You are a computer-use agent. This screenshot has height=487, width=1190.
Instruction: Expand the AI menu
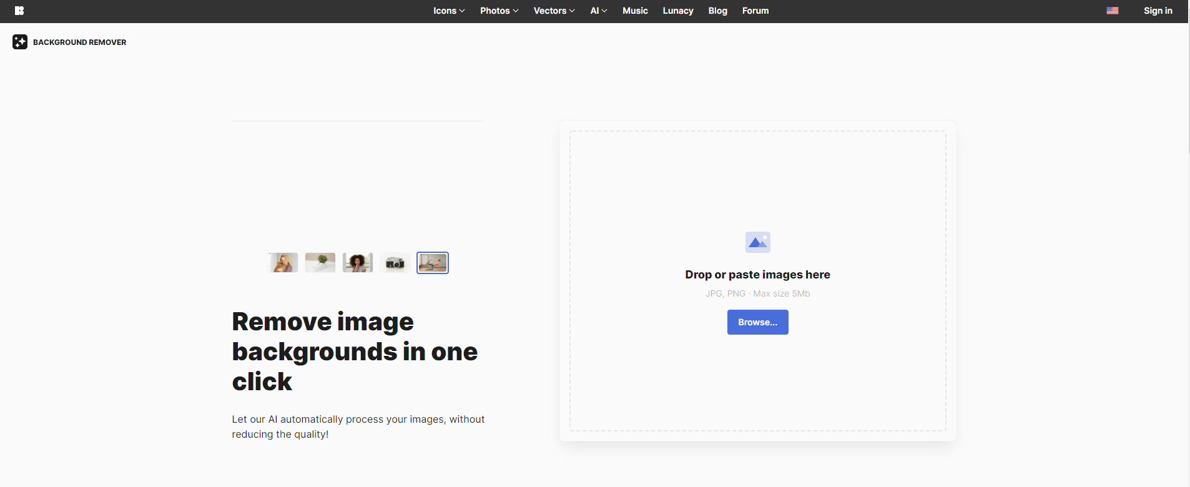pos(599,11)
